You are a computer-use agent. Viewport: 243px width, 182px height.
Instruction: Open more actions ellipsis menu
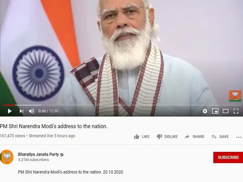tap(239, 137)
